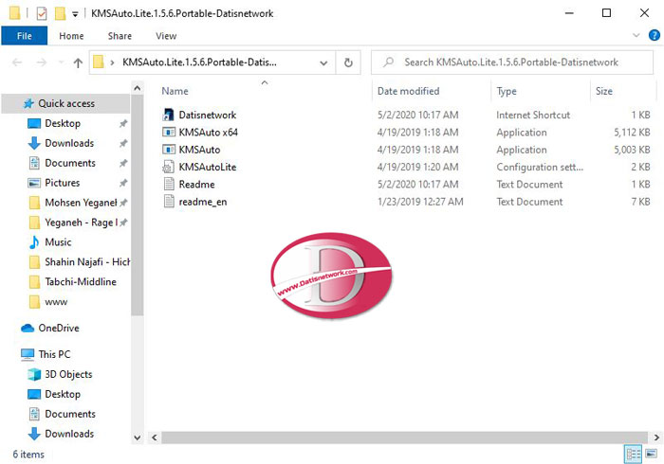Expand the ribbon with the chevron
Viewport: 664px width, 464px height.
pos(636,35)
